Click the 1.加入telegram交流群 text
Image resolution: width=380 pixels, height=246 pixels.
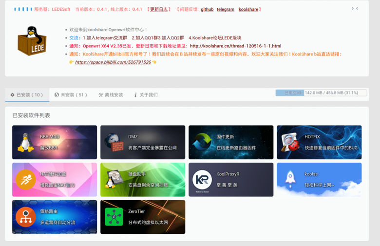(105, 38)
